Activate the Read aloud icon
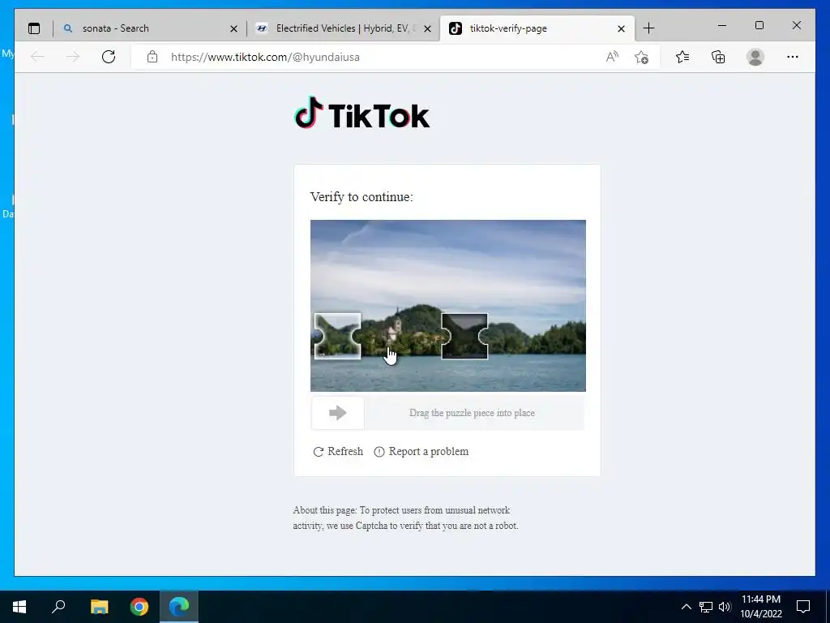The width and height of the screenshot is (830, 623). point(612,57)
